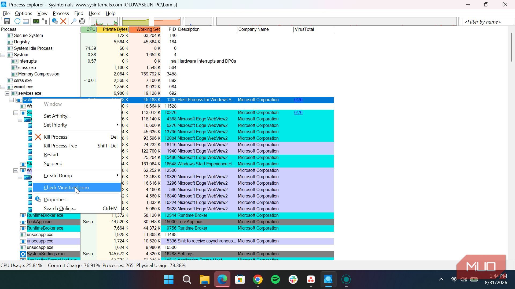Select Kill Process Tree option
The image size is (515, 289).
coord(77,146)
